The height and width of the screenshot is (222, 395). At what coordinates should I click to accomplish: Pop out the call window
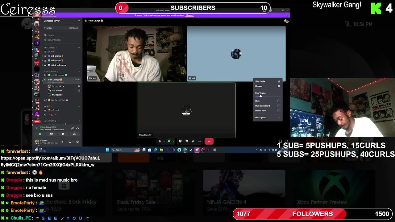click(x=281, y=141)
